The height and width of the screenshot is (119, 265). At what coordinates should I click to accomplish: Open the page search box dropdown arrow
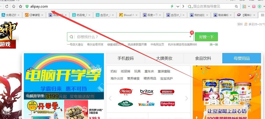coord(191,37)
